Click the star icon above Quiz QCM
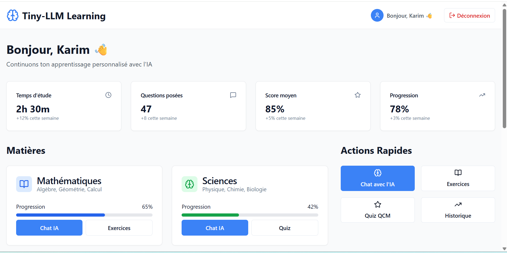 [x=377, y=204]
